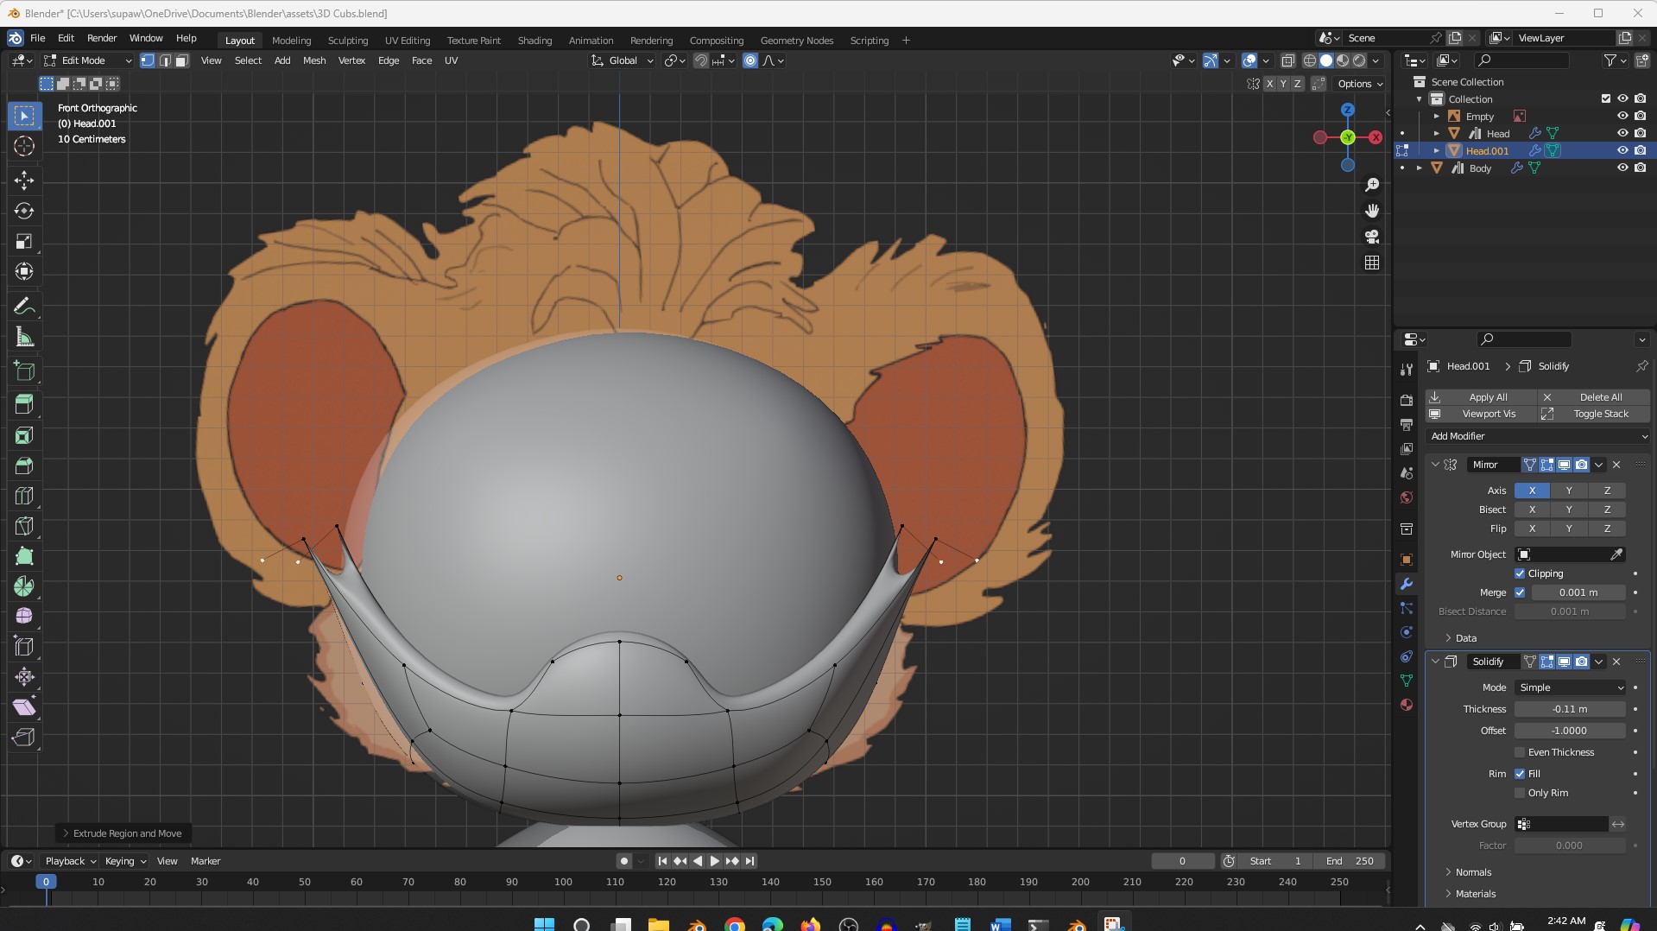The image size is (1657, 931).
Task: Toggle Clipping checkbox in Mirror modifier
Action: [x=1520, y=573]
